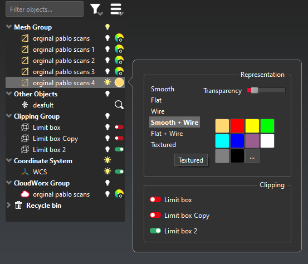
Task: Toggle Other Objects visibility bulb
Action: click(107, 94)
